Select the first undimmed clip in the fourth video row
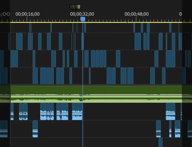192x147 pixels. [x=35, y=76]
